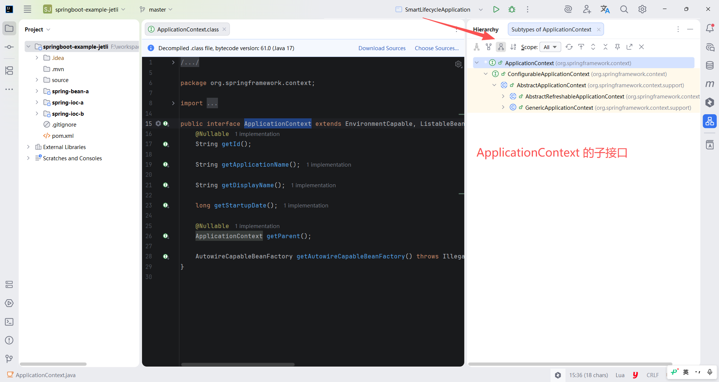Open the AI Assistant chat panel
Image resolution: width=719 pixels, height=382 pixels.
point(710,47)
